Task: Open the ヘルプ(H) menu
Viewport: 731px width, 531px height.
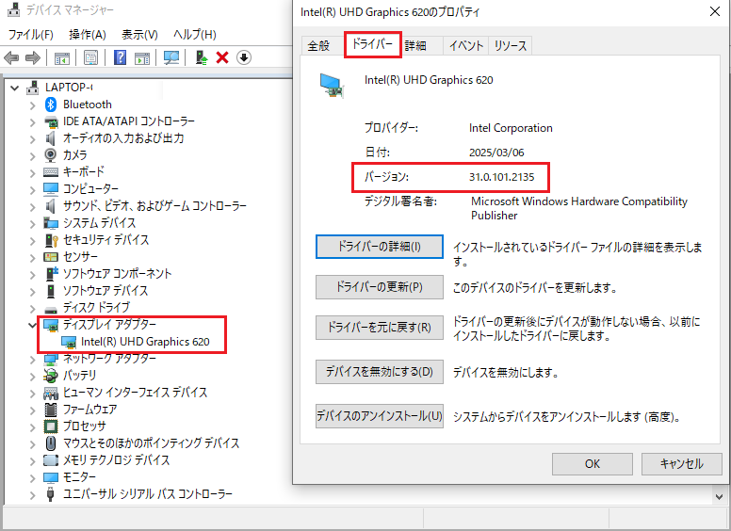Action: point(194,35)
